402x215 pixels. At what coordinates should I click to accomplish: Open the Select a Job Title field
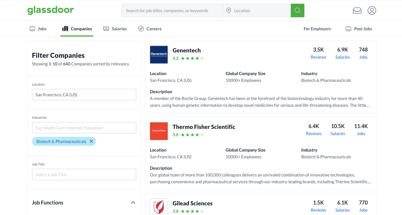coord(84,174)
